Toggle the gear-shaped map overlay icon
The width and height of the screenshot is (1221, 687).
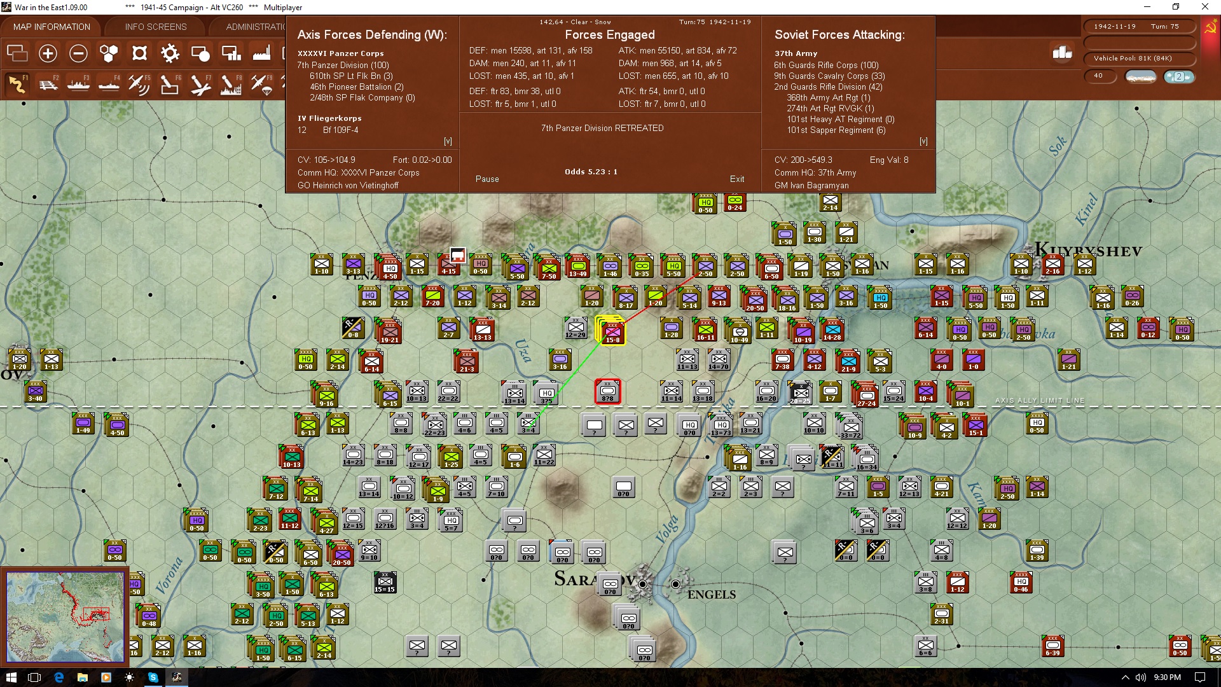click(x=170, y=53)
